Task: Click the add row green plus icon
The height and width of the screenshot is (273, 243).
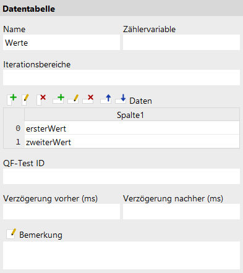Action: (58, 99)
